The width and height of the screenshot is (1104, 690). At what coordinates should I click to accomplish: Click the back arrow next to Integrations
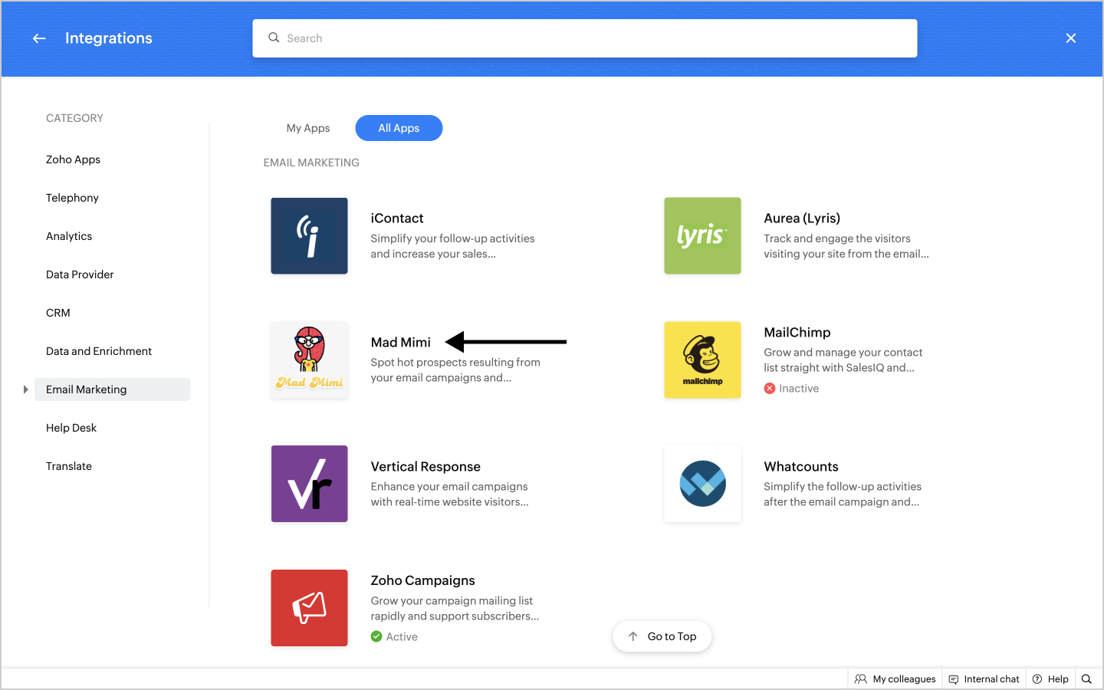(39, 38)
